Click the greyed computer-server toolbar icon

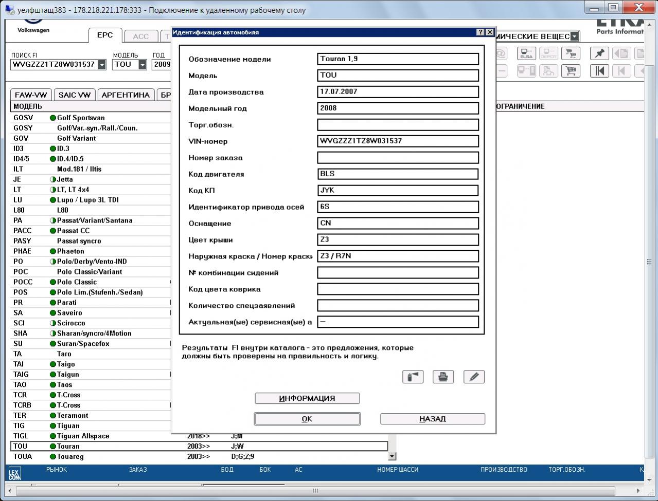coord(526,71)
